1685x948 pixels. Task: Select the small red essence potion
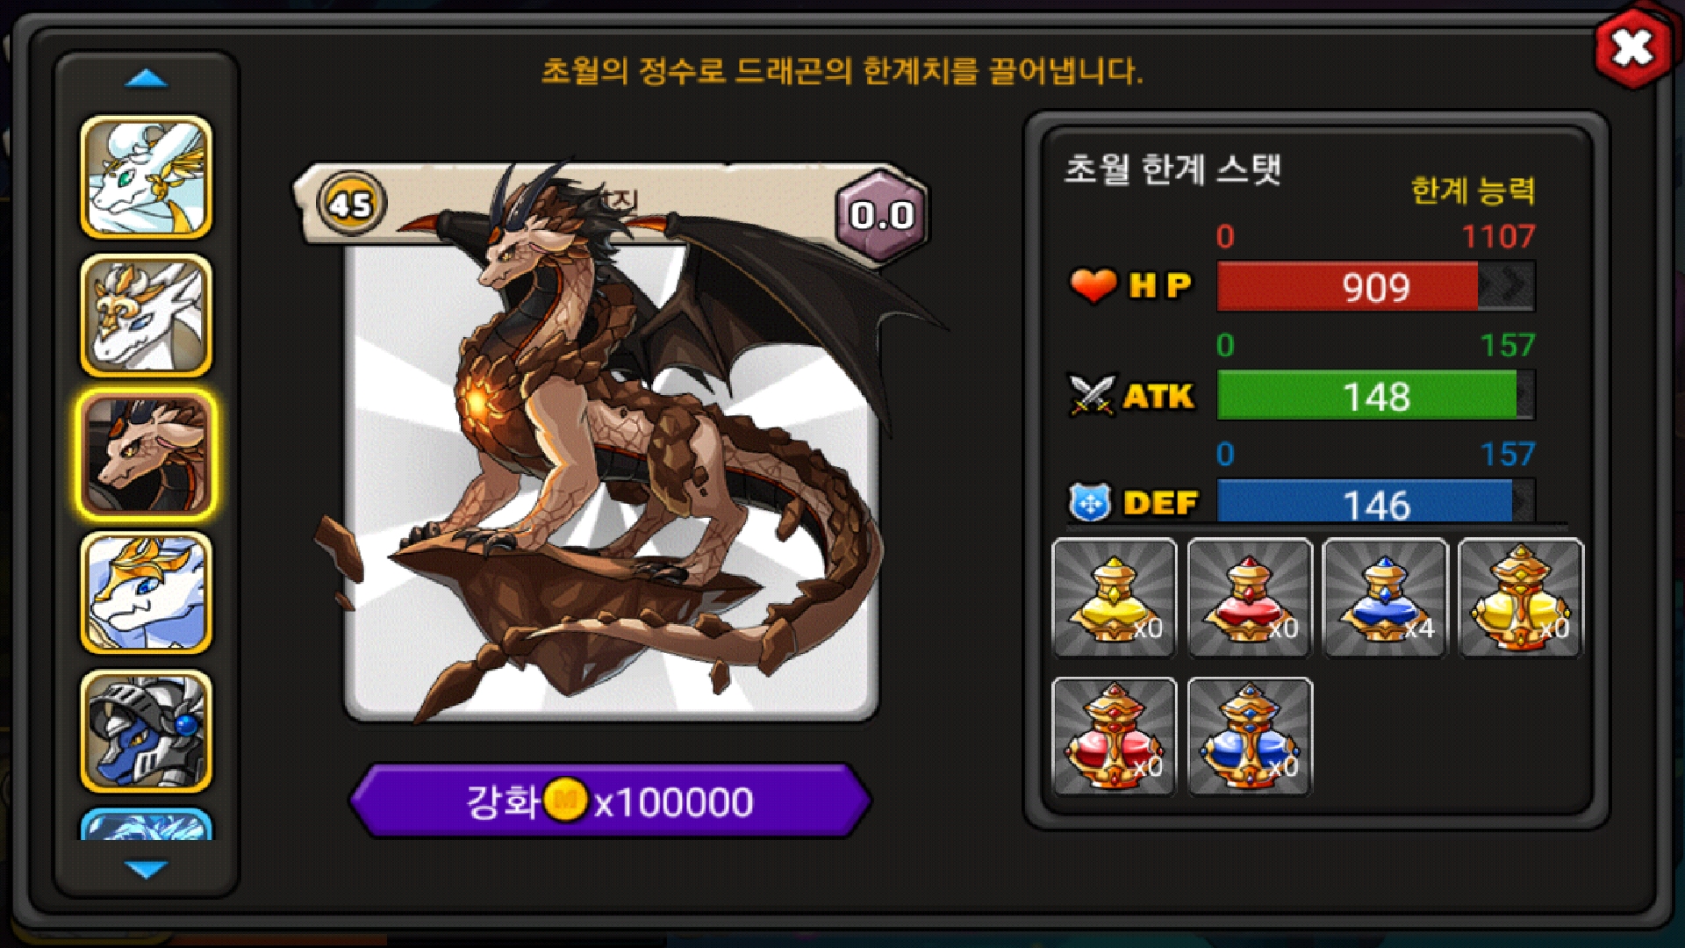click(x=1250, y=599)
